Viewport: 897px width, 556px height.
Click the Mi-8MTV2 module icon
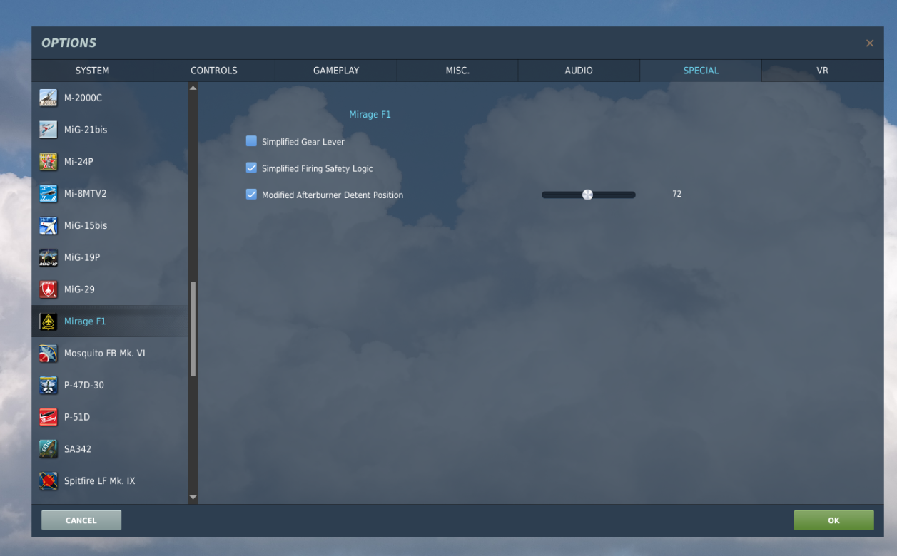48,194
